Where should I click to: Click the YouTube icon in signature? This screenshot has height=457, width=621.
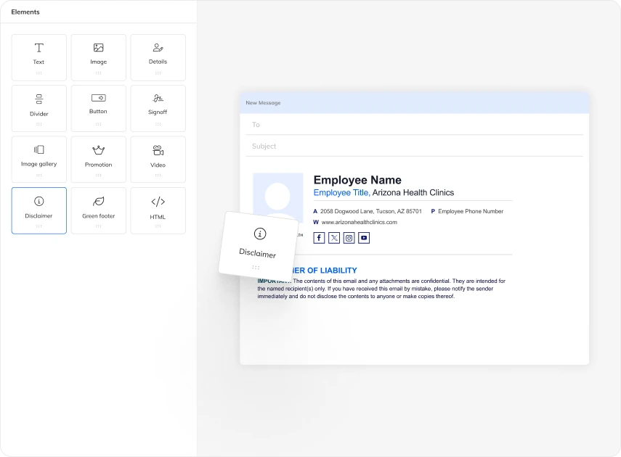365,238
